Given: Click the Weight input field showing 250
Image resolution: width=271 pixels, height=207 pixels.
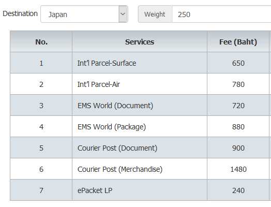Looking at the screenshot, I should [221, 14].
